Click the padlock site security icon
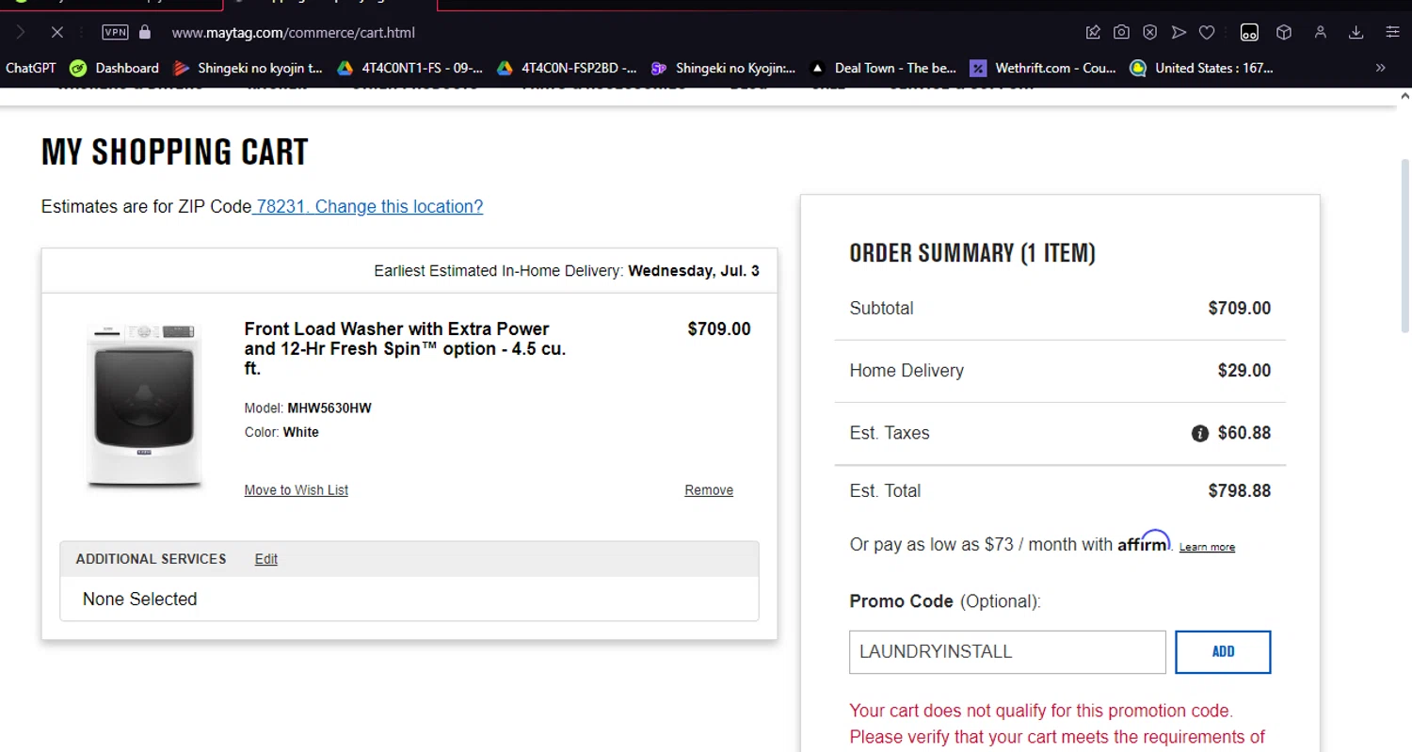This screenshot has height=752, width=1412. click(x=145, y=33)
